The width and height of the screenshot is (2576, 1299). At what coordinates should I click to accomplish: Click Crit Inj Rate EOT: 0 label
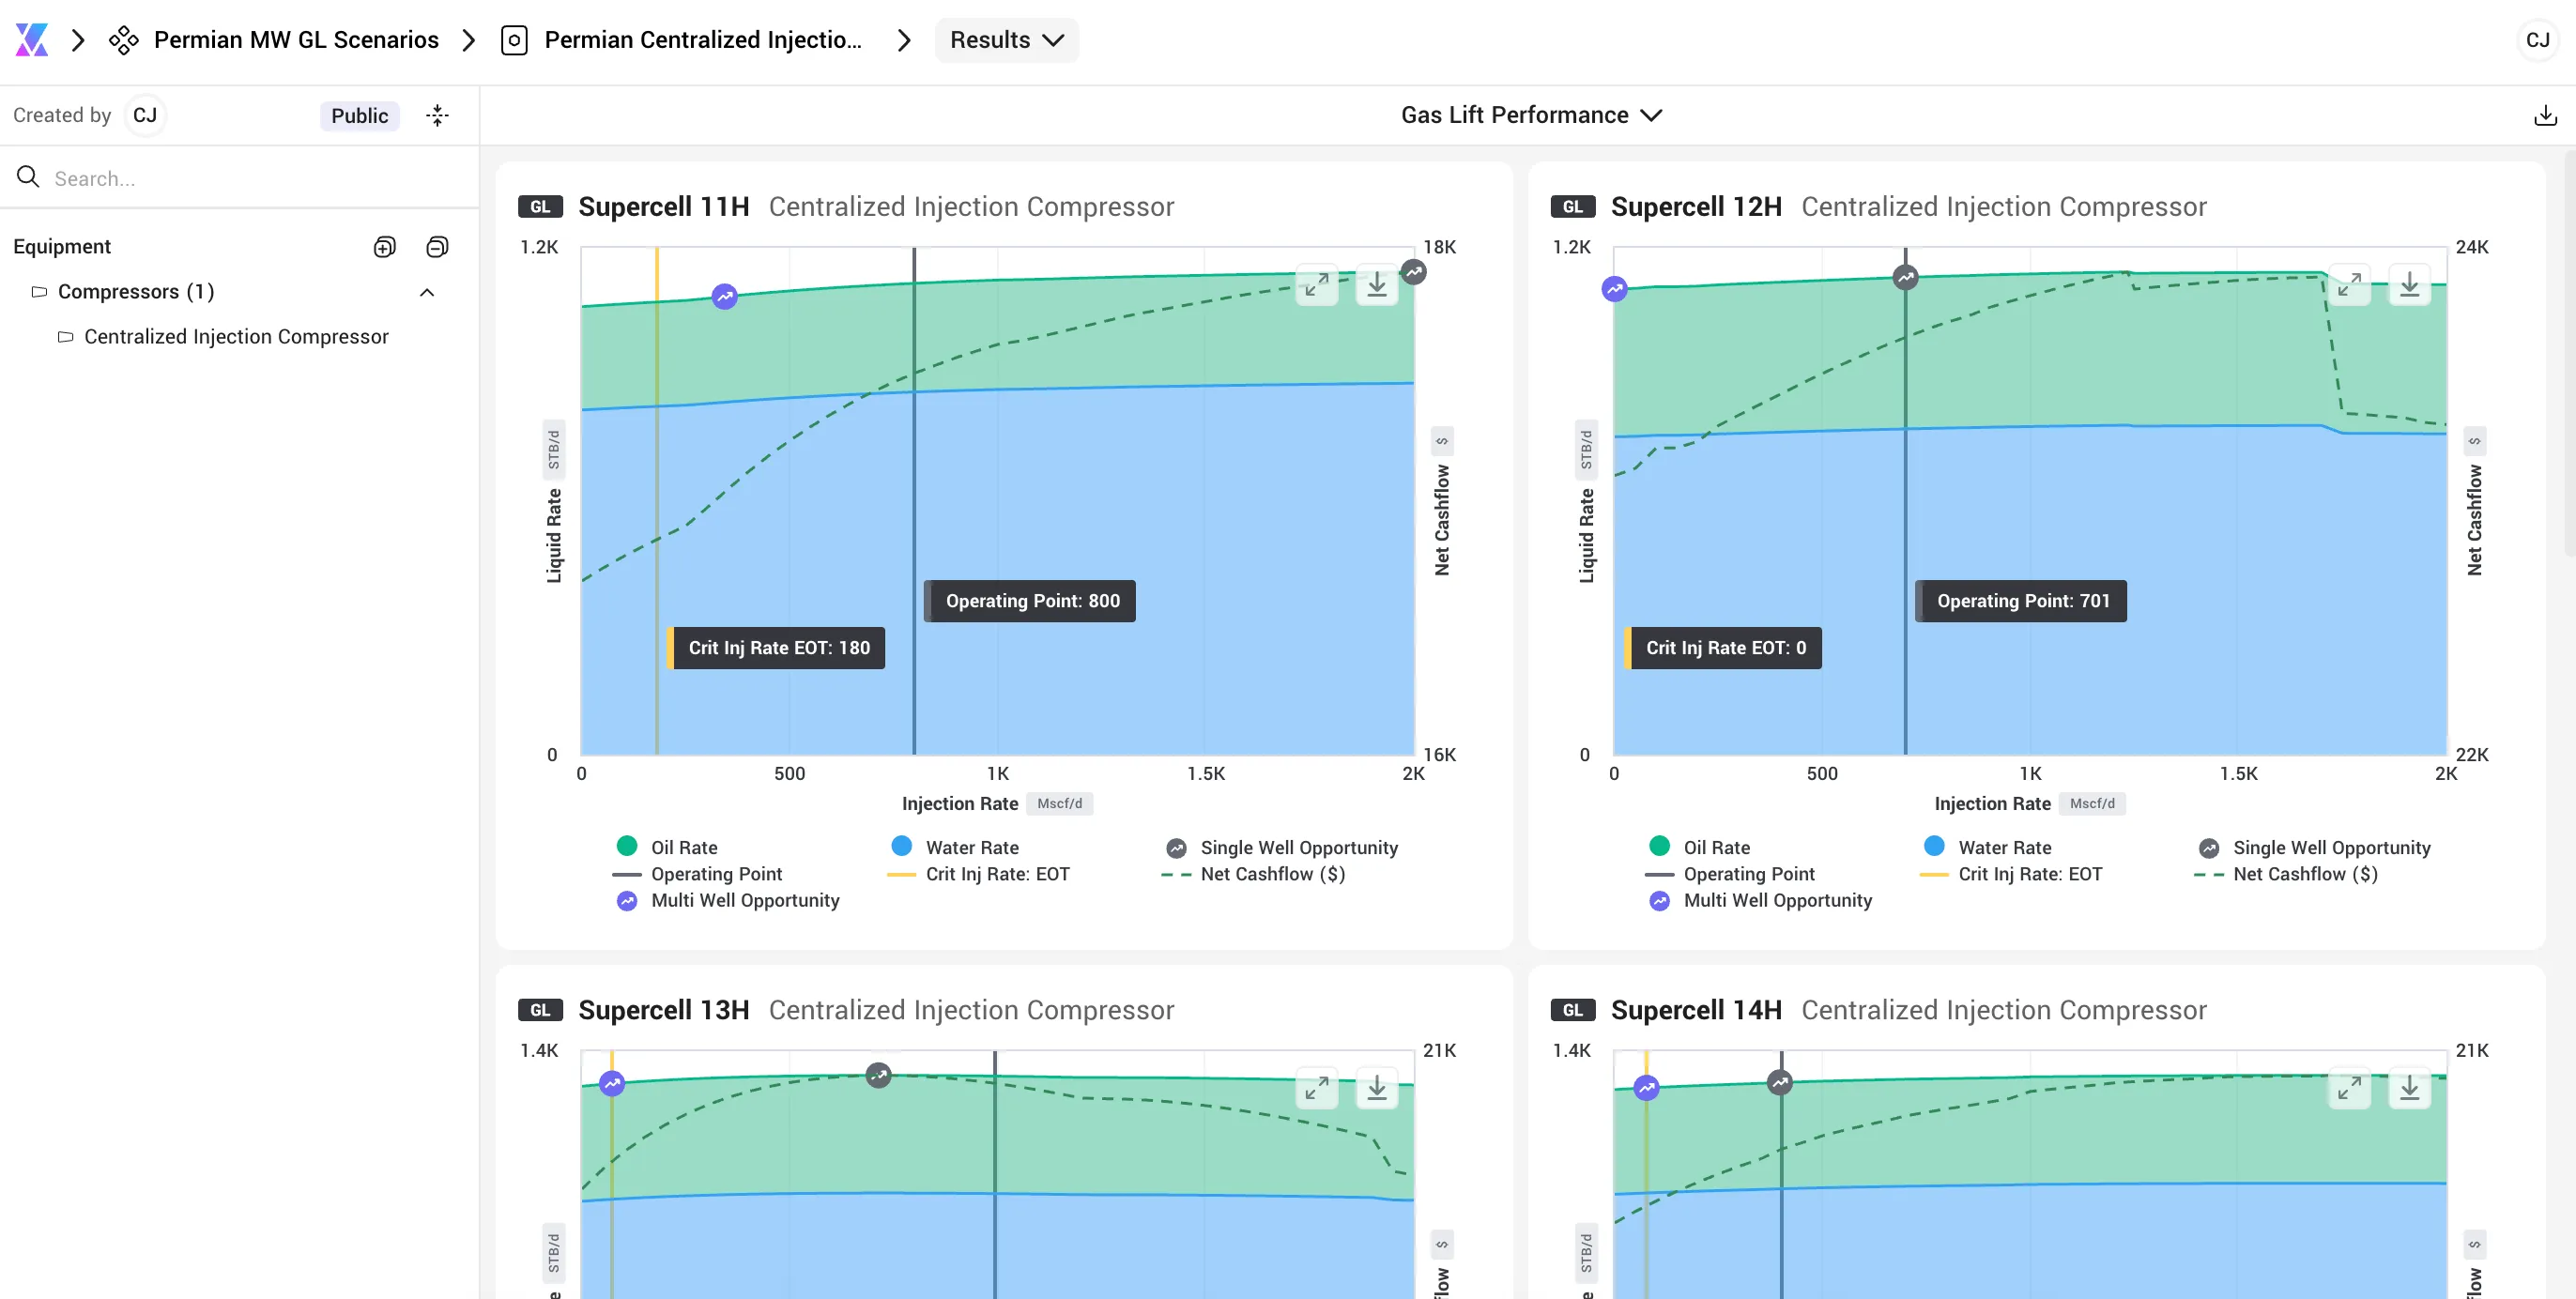click(1723, 648)
